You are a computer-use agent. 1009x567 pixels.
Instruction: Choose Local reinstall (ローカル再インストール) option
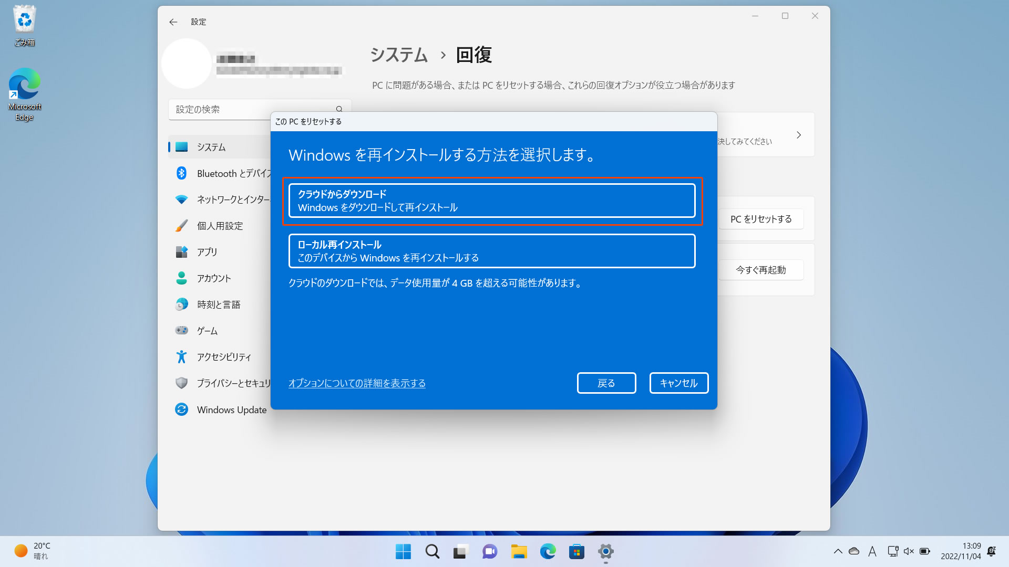(492, 251)
